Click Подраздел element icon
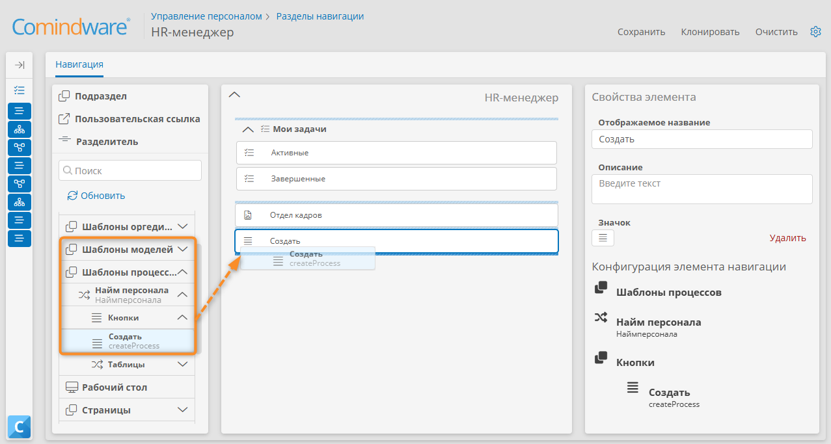831x444 pixels. 64,96
